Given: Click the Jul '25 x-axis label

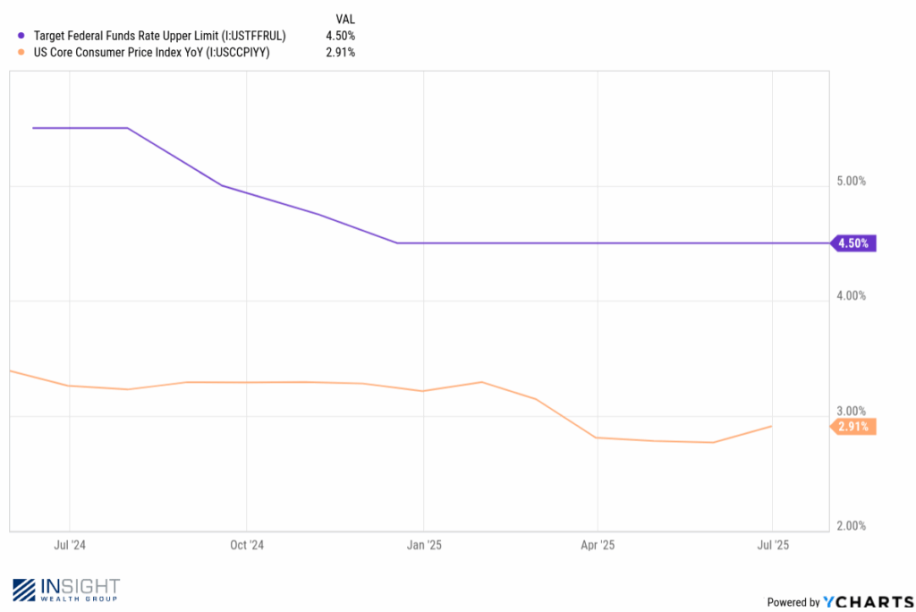Looking at the screenshot, I should (773, 545).
